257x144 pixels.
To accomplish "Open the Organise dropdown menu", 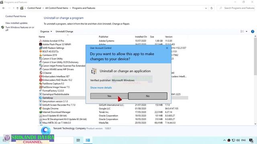I will pyautogui.click(x=46, y=32).
